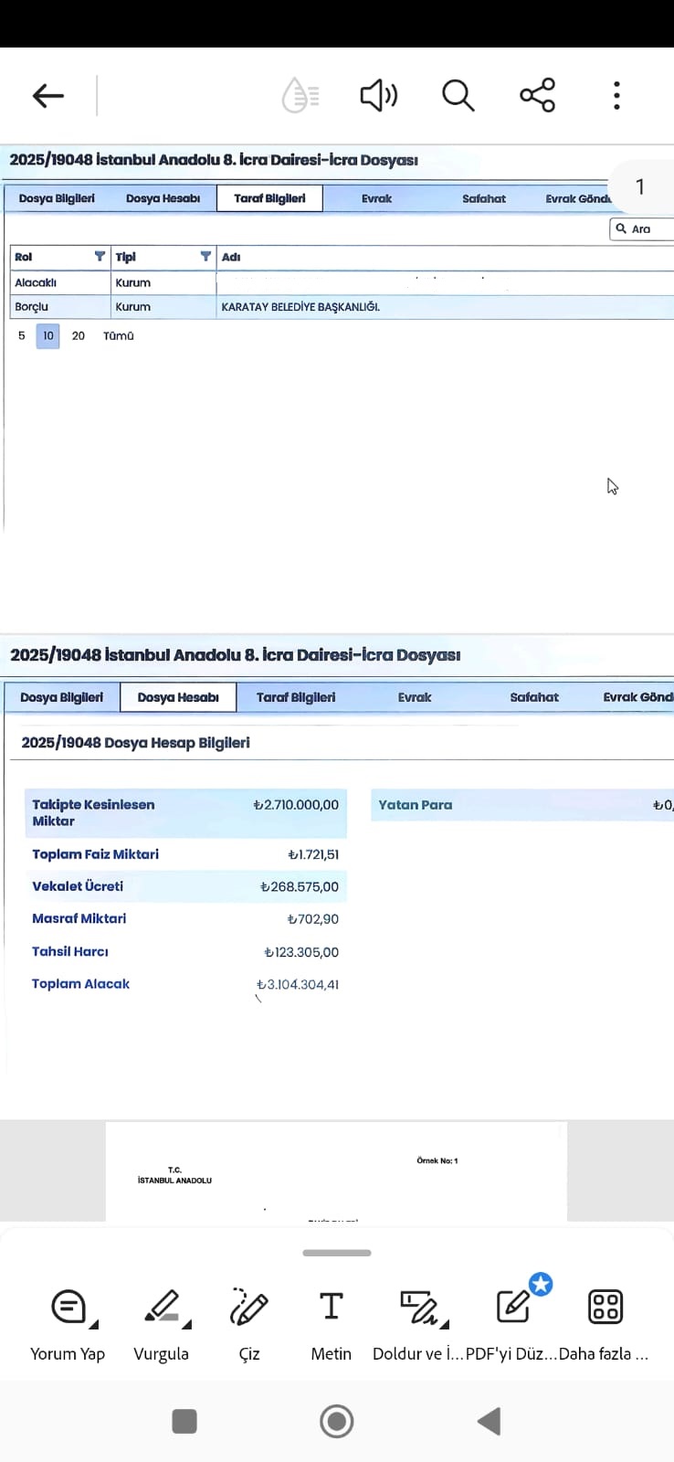Switch to the lower Dosya Hesabı tab
The width and height of the screenshot is (674, 1462).
coord(178,697)
